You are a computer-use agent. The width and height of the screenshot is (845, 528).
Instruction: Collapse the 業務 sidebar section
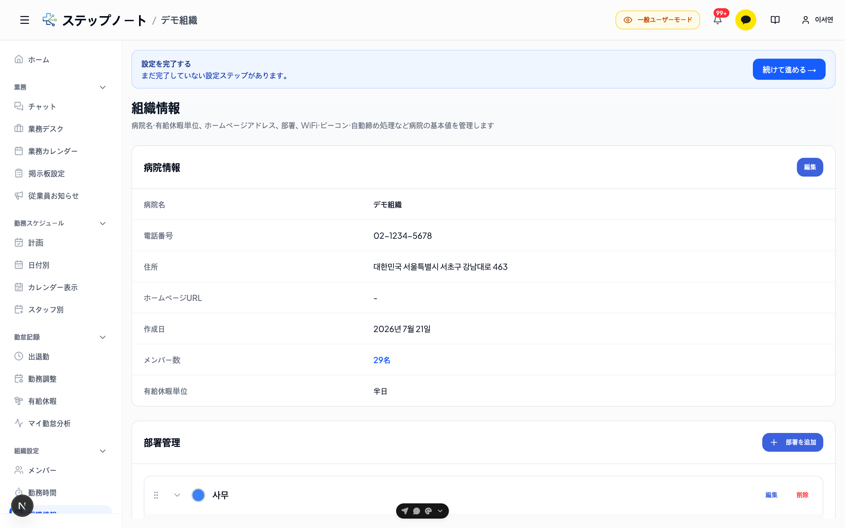click(x=103, y=87)
